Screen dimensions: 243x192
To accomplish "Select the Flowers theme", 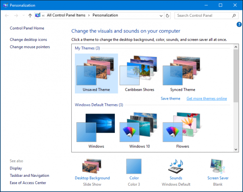I will 183,130.
